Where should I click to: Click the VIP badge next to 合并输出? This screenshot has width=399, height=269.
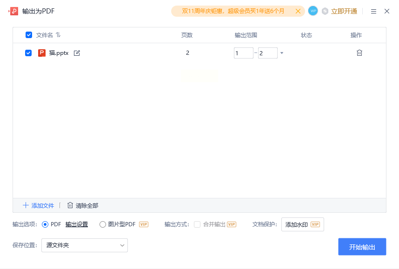232,224
